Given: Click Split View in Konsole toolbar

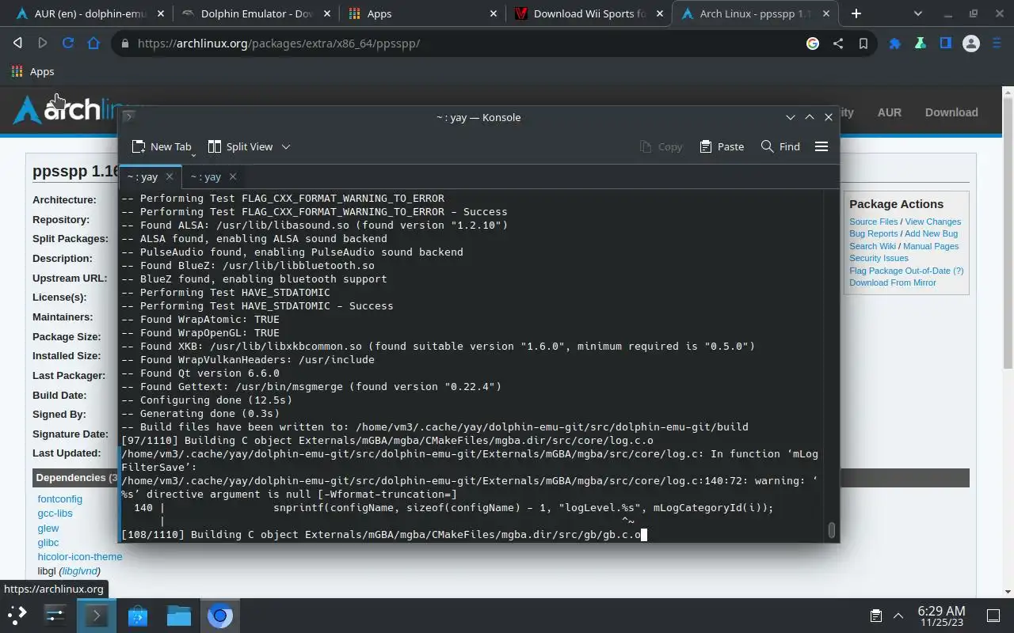Looking at the screenshot, I should pos(240,146).
